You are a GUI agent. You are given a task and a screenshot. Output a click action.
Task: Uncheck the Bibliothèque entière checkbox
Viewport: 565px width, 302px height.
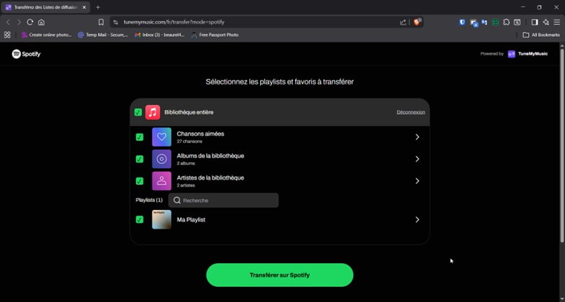coord(138,112)
